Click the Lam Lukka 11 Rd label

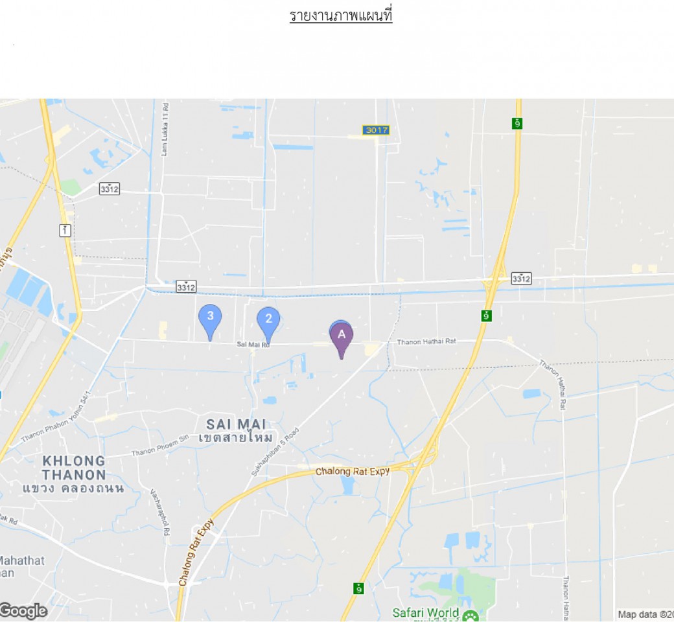165,130
